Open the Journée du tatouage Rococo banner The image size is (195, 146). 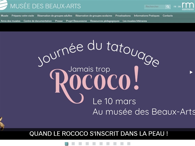97,80
